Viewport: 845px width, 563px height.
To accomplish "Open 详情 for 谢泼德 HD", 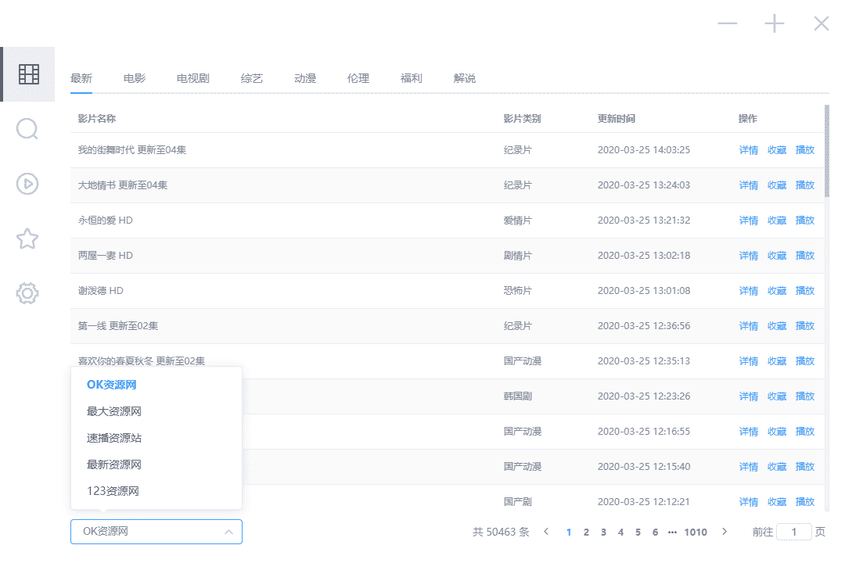I will click(x=748, y=290).
